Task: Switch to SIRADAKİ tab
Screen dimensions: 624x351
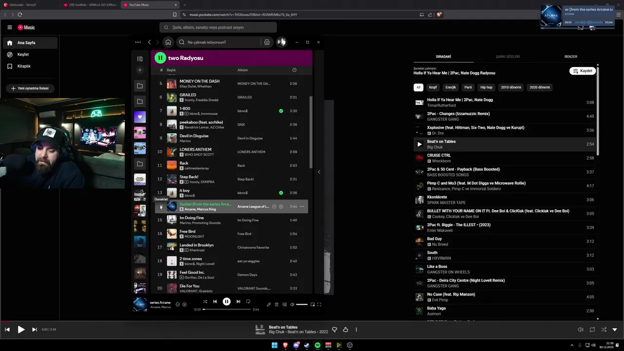Action: pyautogui.click(x=444, y=57)
